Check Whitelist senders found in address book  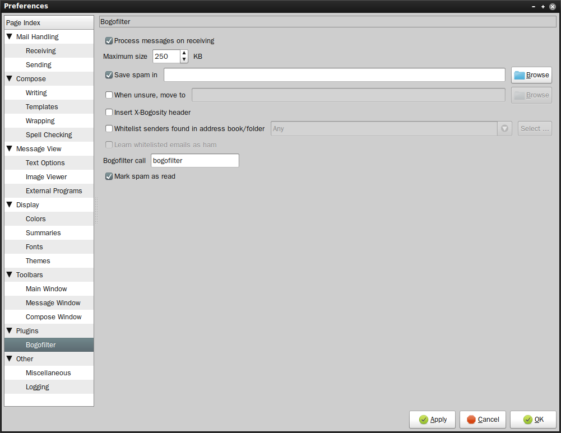coord(109,129)
